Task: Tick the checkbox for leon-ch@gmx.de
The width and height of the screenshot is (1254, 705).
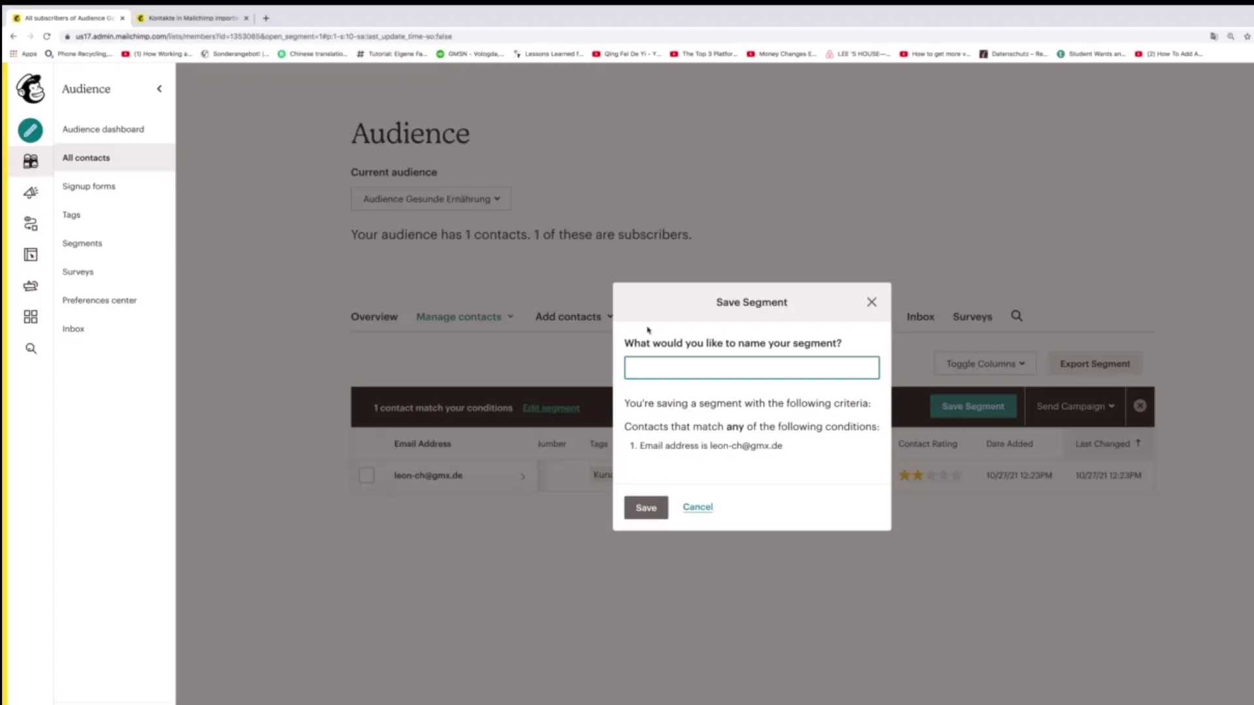Action: [x=366, y=475]
